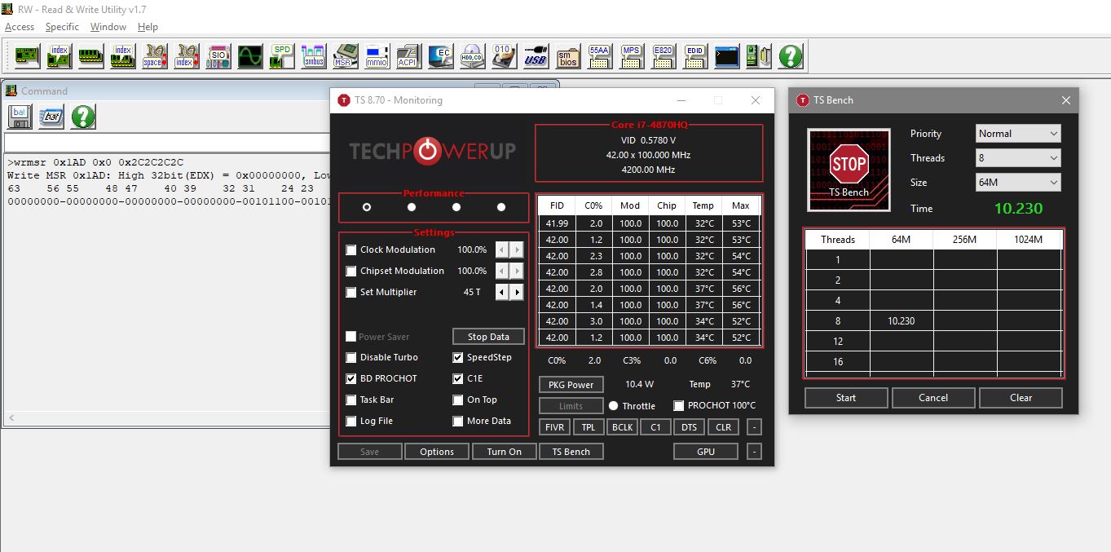1111x552 pixels.
Task: Open the SPD toolbar icon
Action: point(281,56)
